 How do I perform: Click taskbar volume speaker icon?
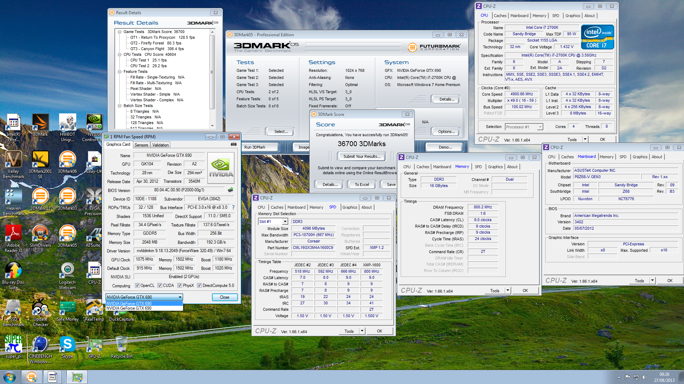click(x=644, y=377)
